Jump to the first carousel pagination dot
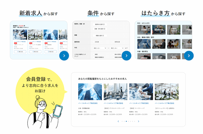 [122, 121]
